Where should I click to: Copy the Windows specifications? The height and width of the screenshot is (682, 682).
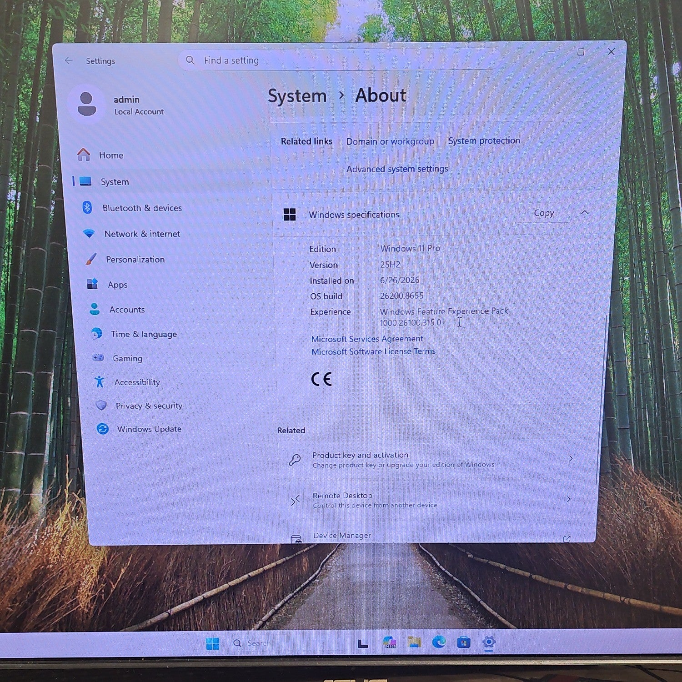[x=544, y=213]
